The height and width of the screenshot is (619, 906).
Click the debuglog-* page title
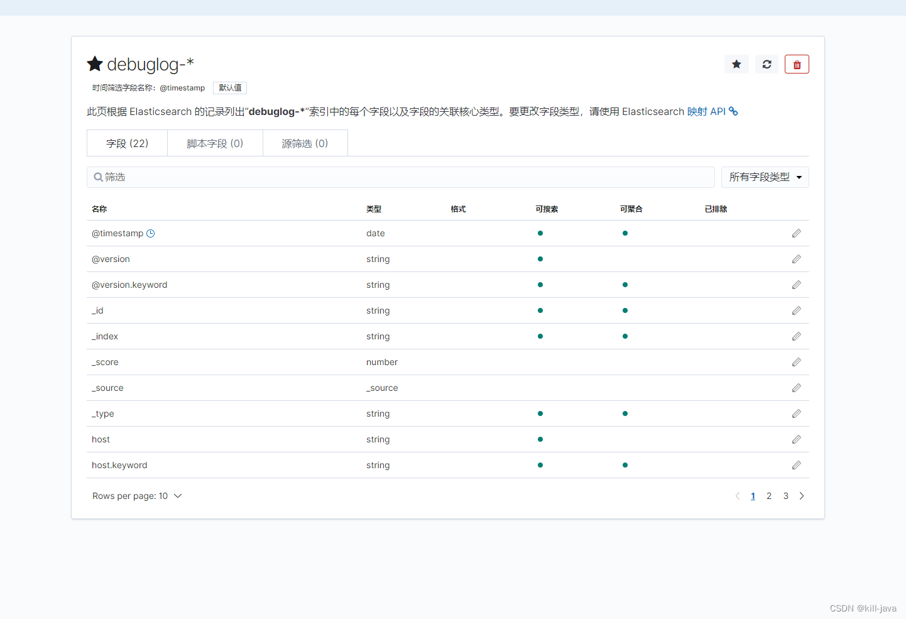click(150, 64)
